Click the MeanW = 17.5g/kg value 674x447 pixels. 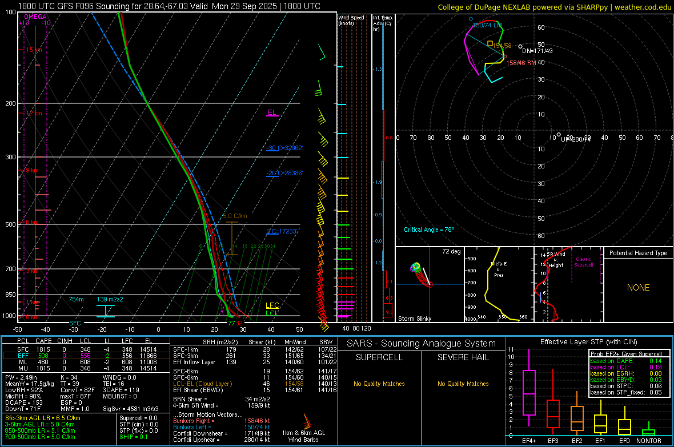30,384
